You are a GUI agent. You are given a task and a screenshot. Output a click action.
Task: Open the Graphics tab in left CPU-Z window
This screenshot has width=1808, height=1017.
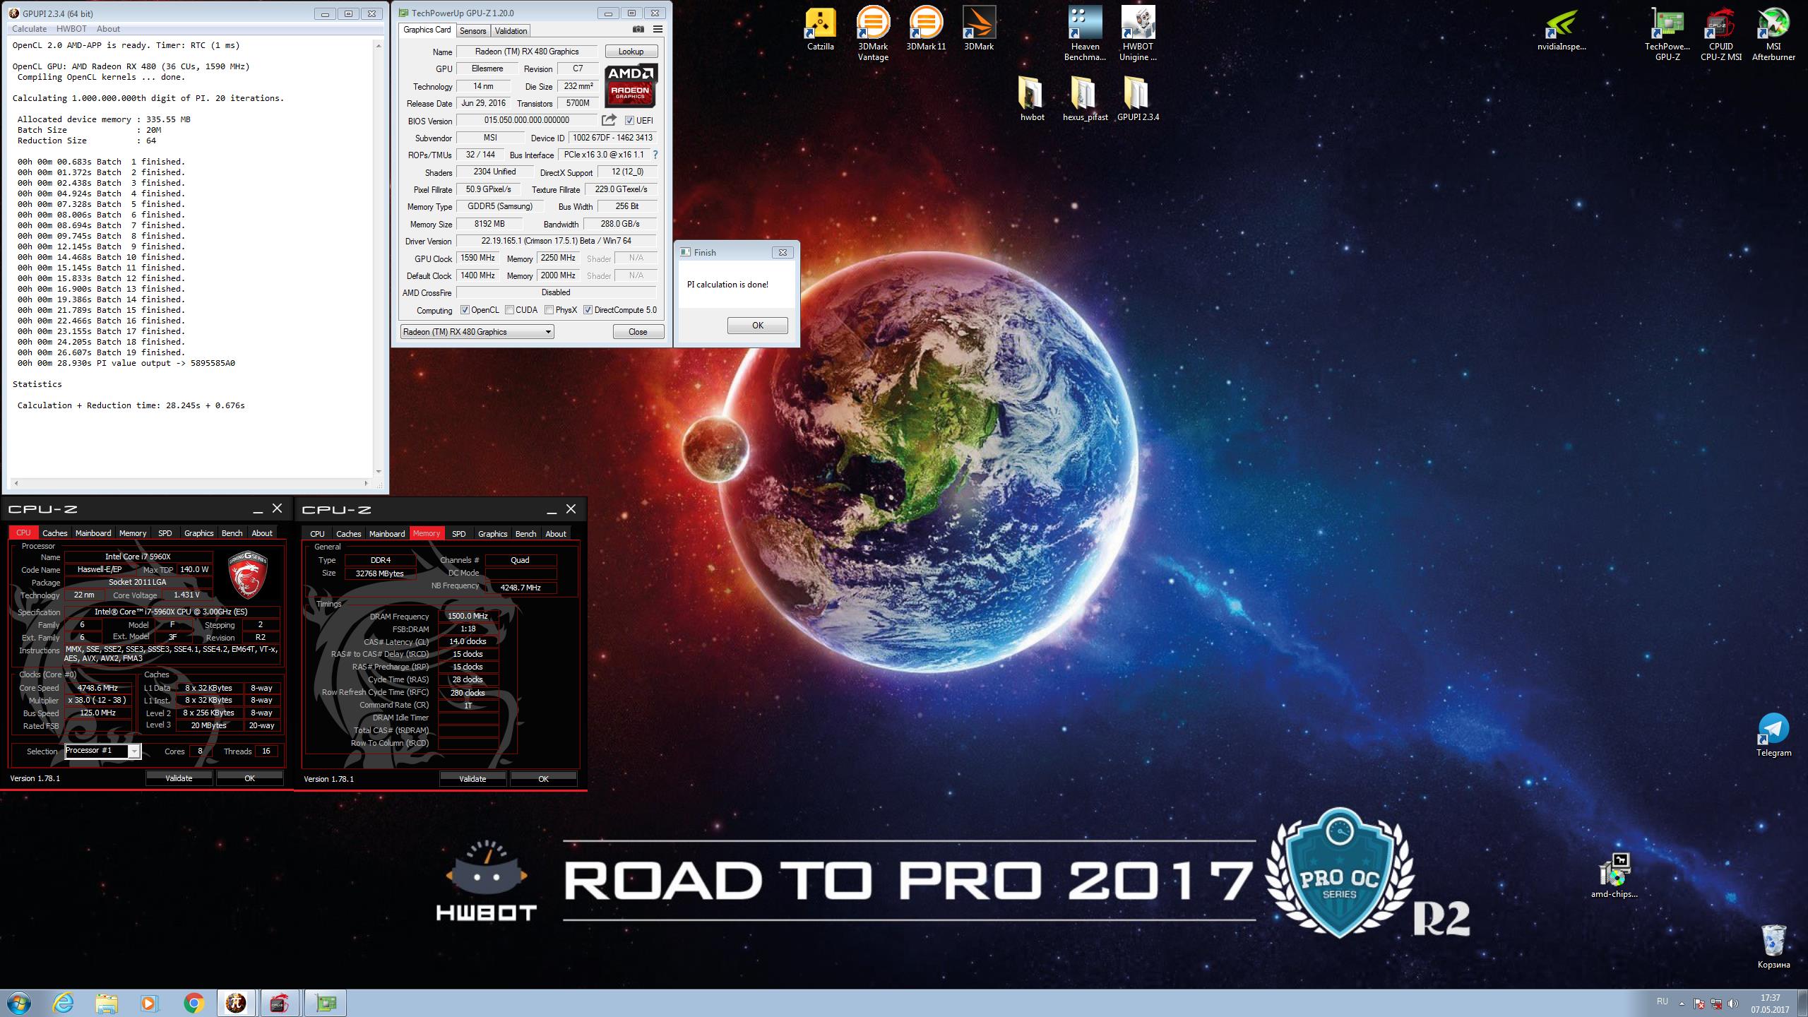pos(198,533)
